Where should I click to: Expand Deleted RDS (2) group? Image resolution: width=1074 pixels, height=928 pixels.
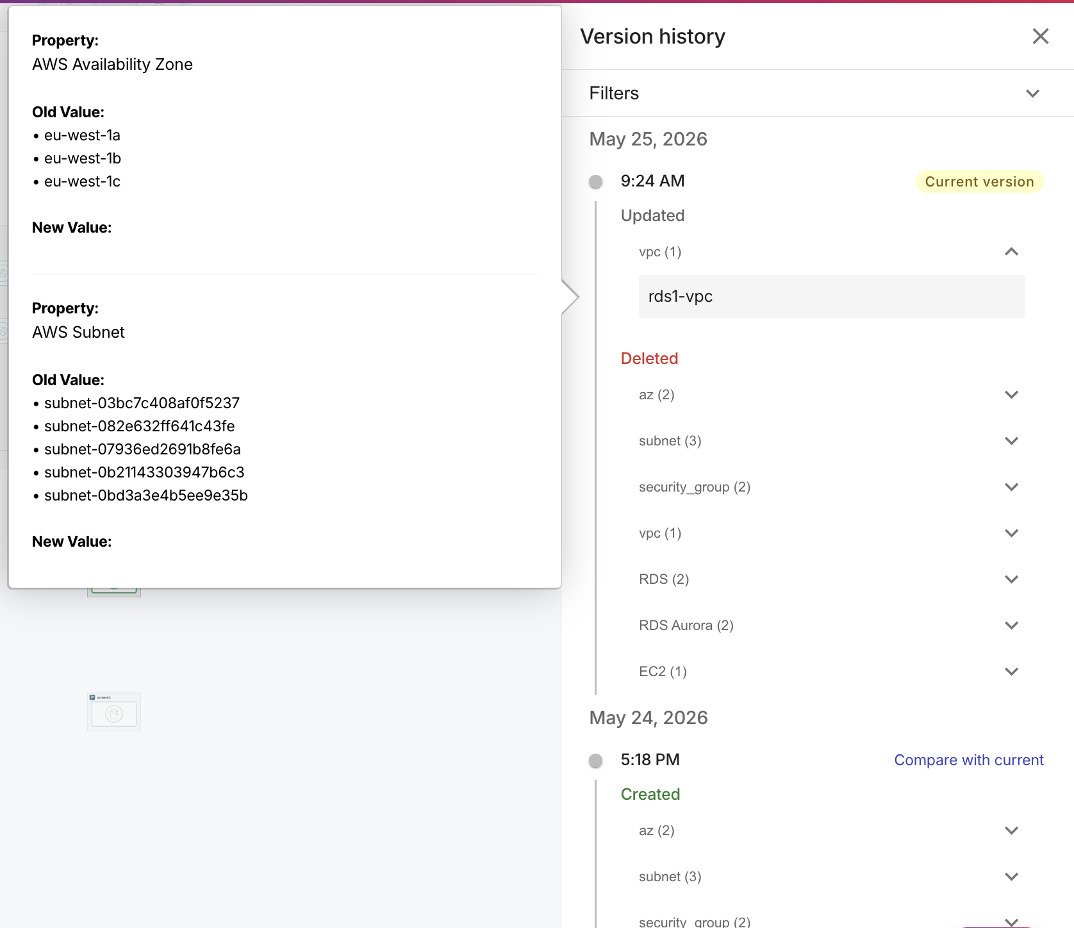click(1011, 579)
